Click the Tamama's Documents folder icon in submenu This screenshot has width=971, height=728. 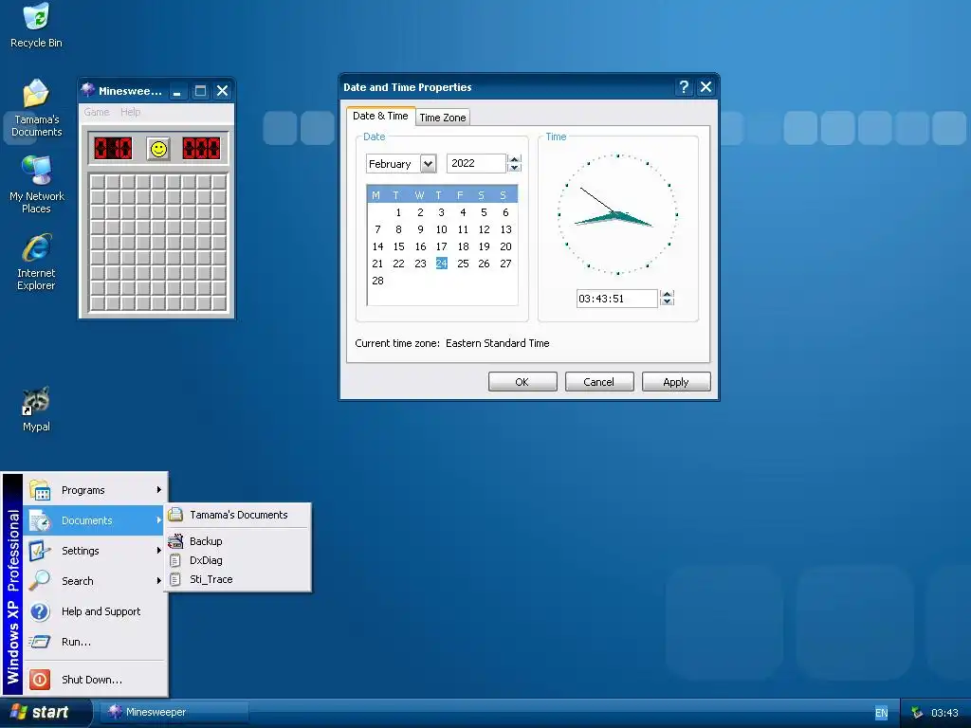[175, 515]
